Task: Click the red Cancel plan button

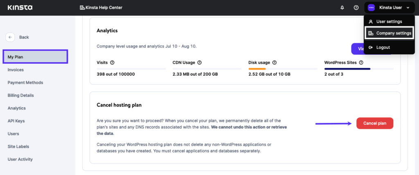Action: [375, 123]
